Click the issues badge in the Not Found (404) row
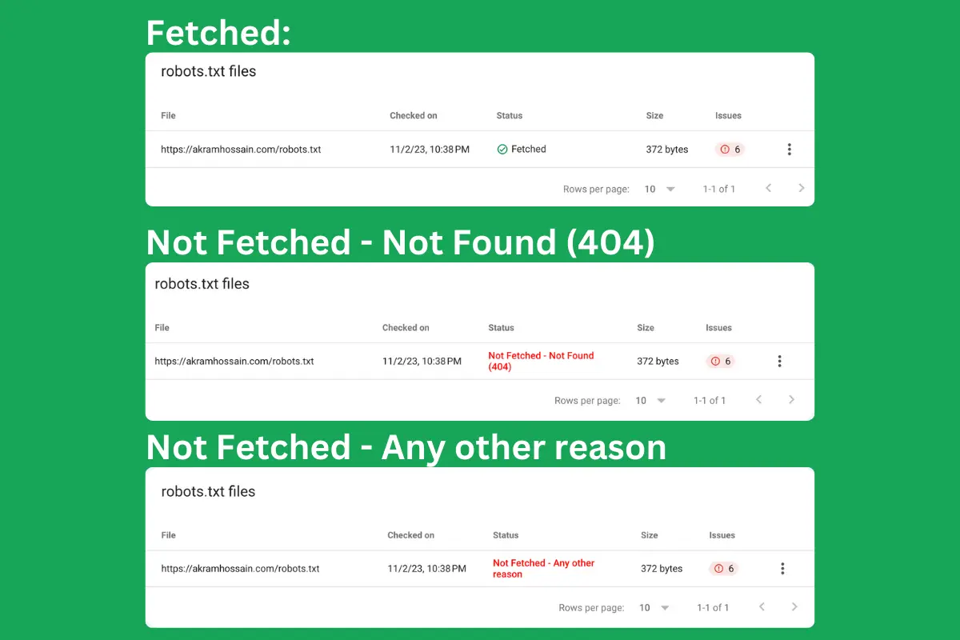960x640 pixels. click(720, 362)
